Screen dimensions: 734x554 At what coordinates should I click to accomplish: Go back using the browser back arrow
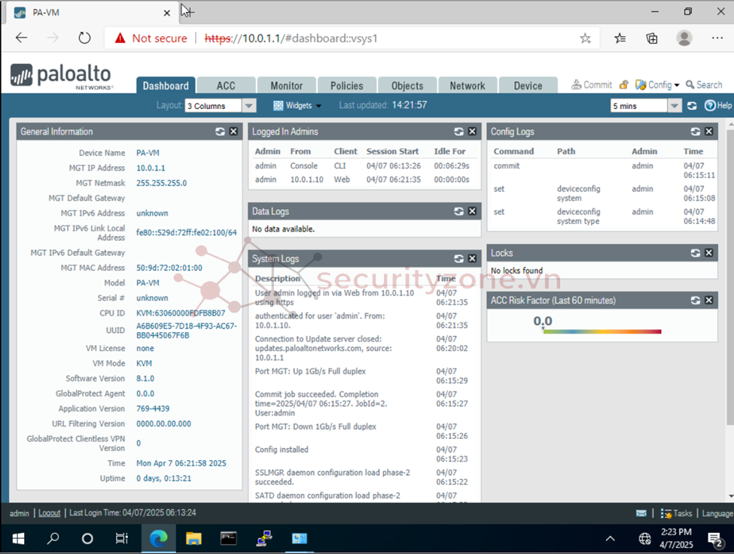pos(22,38)
